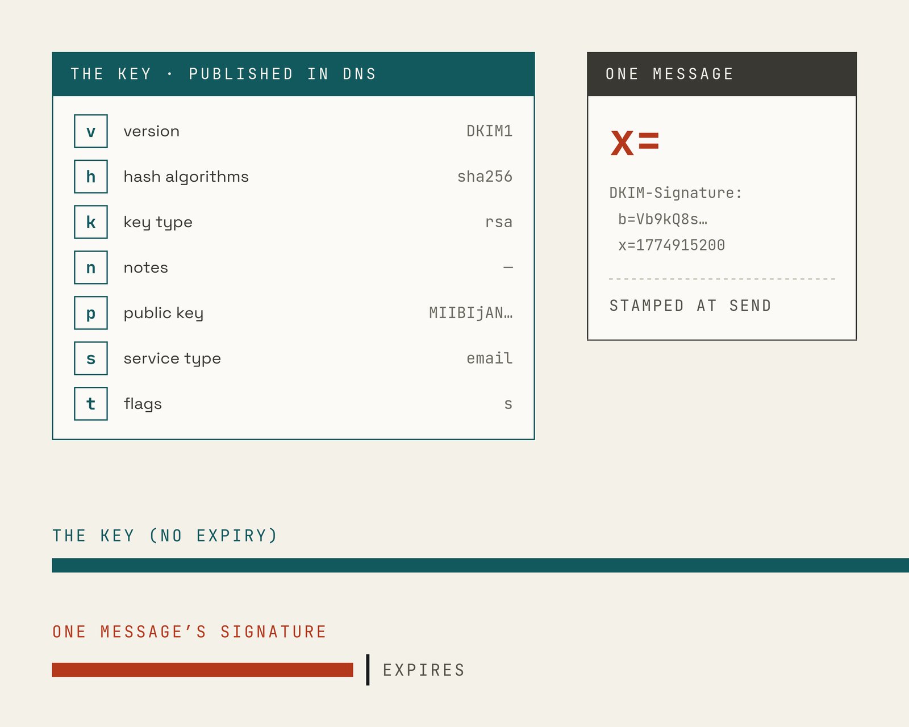
Task: Select the 'key type' label
Action: click(x=158, y=223)
